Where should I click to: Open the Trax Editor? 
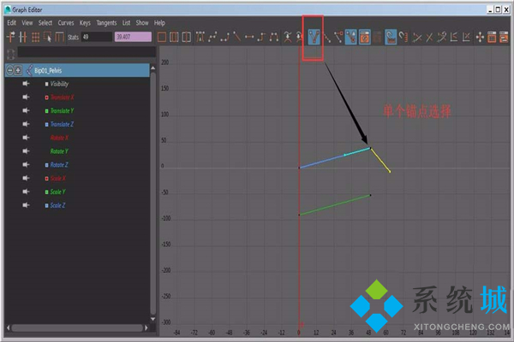[x=504, y=37]
